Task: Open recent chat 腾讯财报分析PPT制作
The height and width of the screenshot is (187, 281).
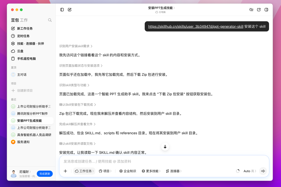Action: coord(31,114)
